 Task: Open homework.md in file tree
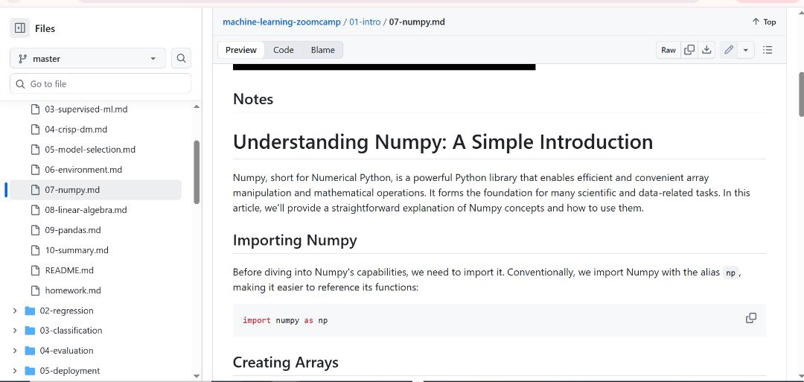[73, 290]
